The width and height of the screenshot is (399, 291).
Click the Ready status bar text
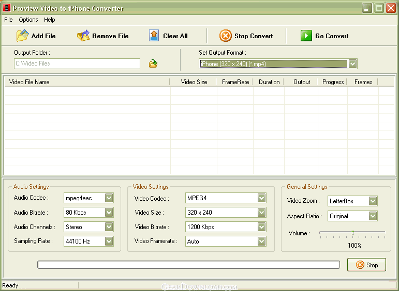tap(10, 285)
